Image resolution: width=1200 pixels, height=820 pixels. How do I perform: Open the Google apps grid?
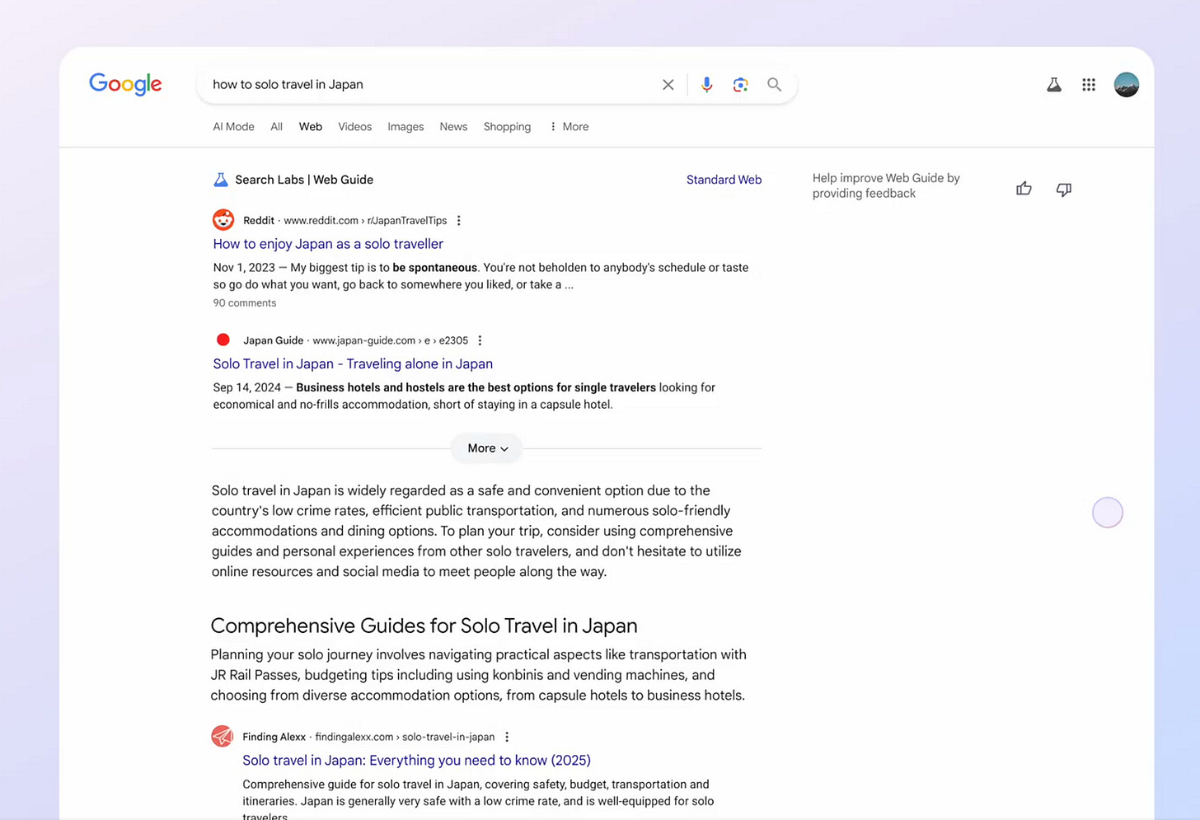click(x=1089, y=84)
